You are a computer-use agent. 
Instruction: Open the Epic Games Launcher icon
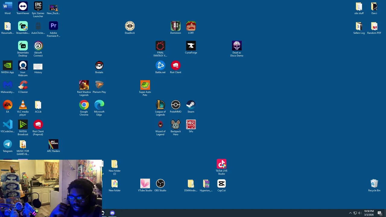[38, 7]
